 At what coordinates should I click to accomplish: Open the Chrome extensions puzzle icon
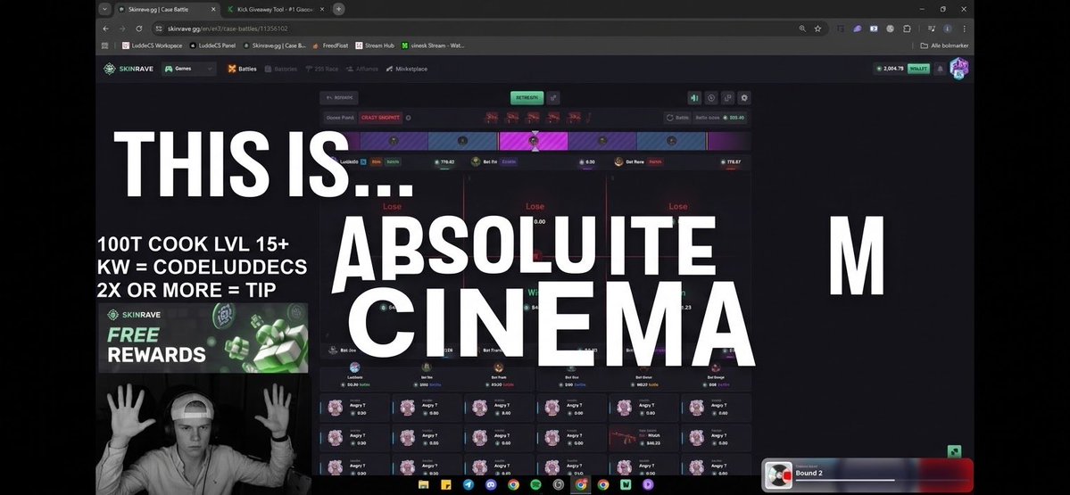coord(907,29)
